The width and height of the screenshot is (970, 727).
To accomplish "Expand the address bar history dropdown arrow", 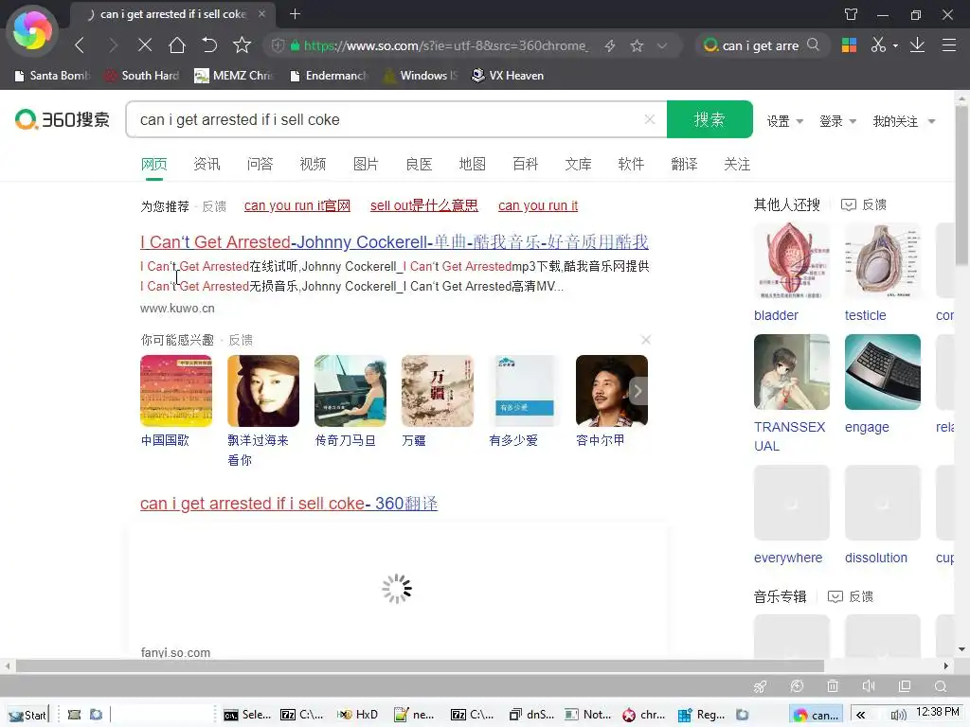I will click(662, 45).
